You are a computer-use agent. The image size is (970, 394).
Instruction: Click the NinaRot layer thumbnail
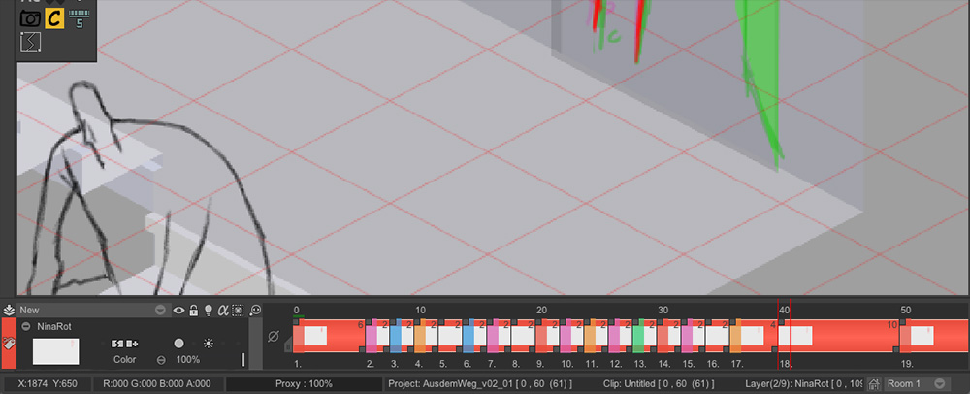click(55, 351)
